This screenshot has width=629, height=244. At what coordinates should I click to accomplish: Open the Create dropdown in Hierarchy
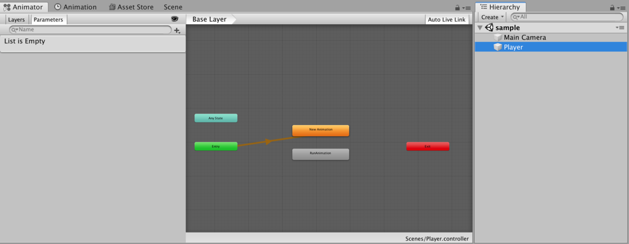pyautogui.click(x=492, y=17)
